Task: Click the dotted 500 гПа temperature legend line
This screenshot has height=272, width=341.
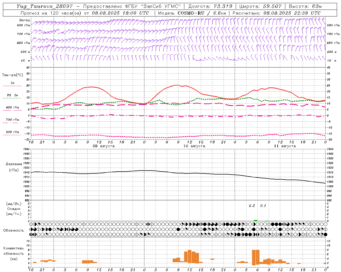Action: pyautogui.click(x=12, y=135)
